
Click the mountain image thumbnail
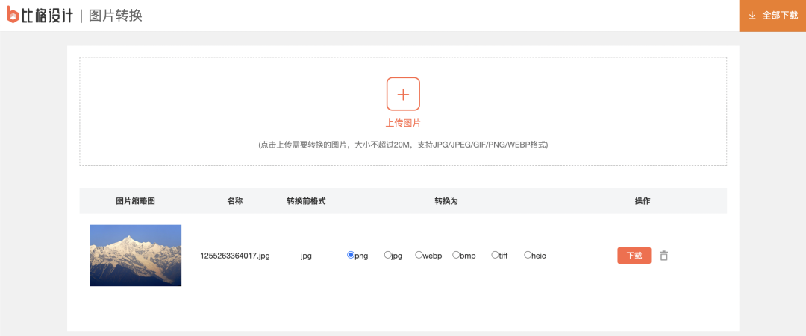tap(135, 256)
